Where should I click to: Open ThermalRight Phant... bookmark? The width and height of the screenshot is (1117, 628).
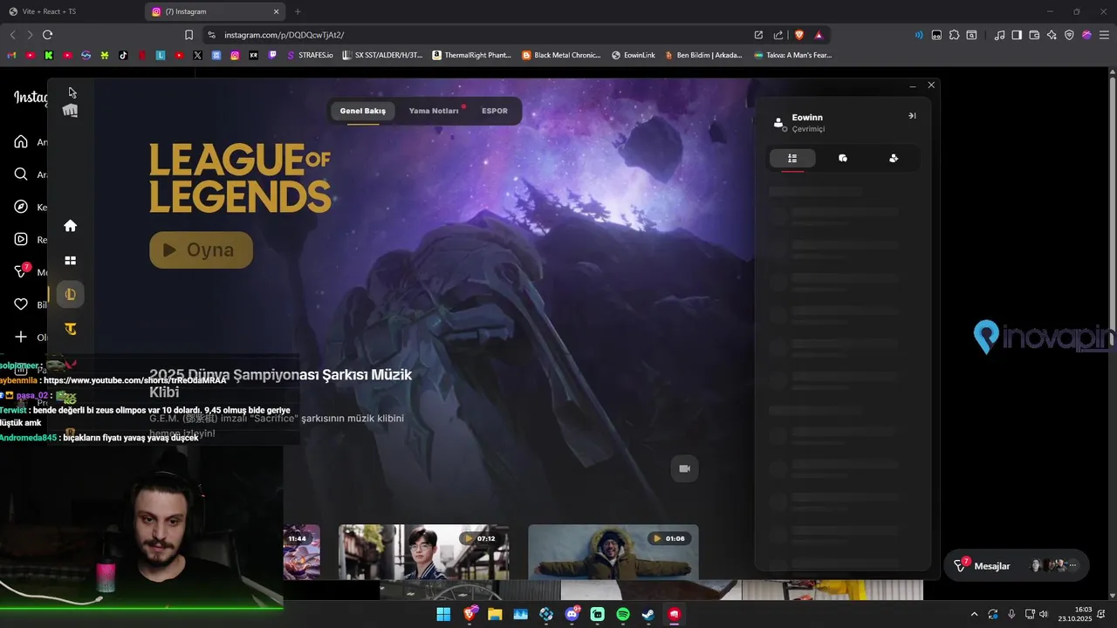tap(471, 55)
